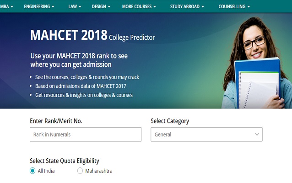Expand the More Courses dropdown
Viewport: 292px width, 183px height.
[x=139, y=7]
